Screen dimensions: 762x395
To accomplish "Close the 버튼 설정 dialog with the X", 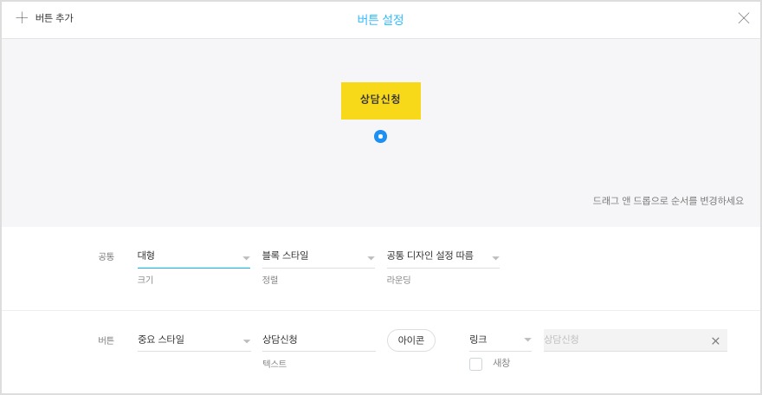I will point(743,18).
